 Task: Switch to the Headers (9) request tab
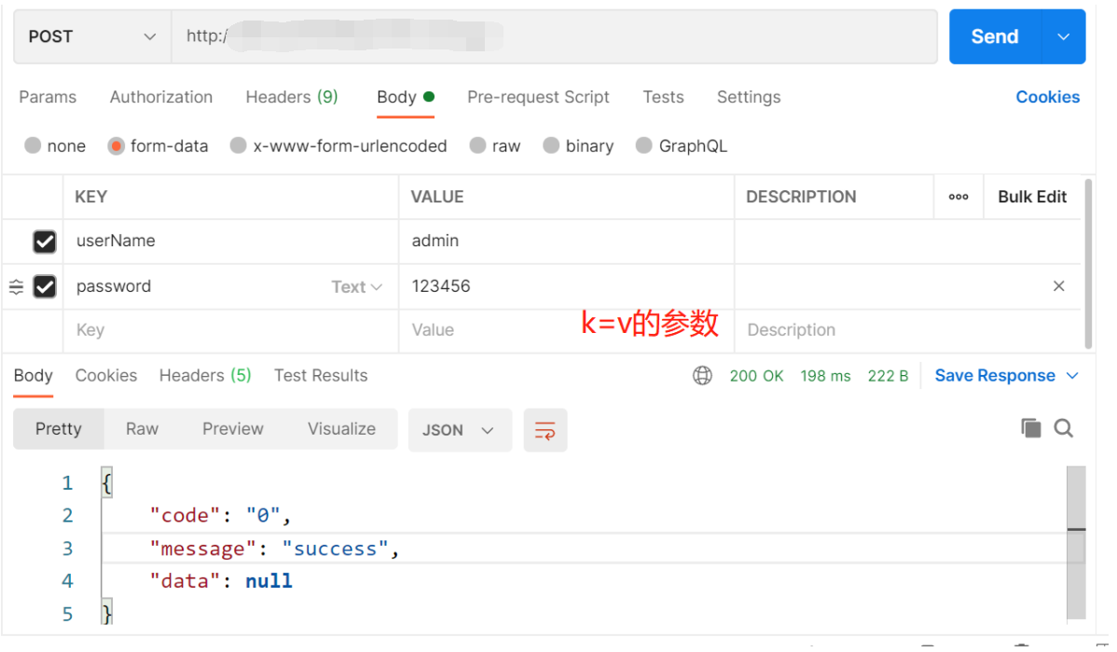point(292,97)
